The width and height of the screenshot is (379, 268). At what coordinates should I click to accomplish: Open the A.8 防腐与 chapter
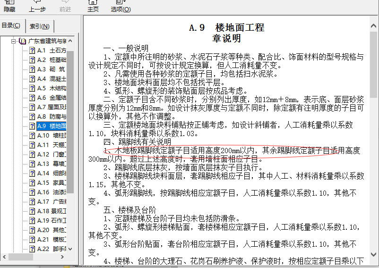coord(52,116)
